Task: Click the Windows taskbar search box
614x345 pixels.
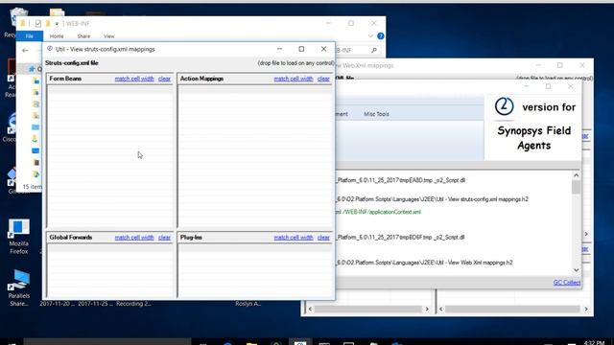Action: tap(107, 342)
